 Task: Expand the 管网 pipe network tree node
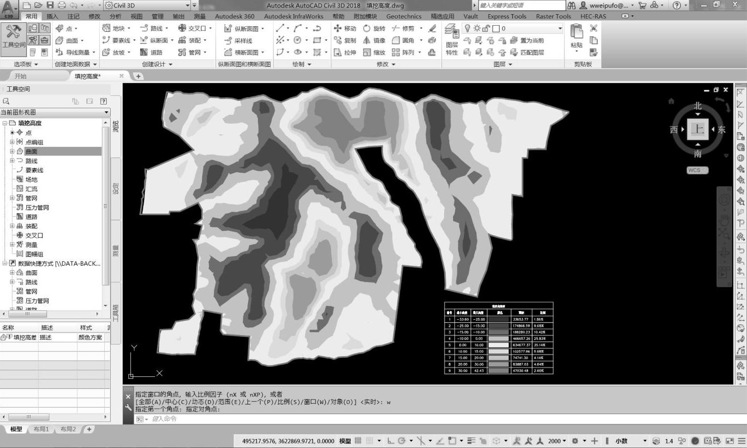point(12,198)
